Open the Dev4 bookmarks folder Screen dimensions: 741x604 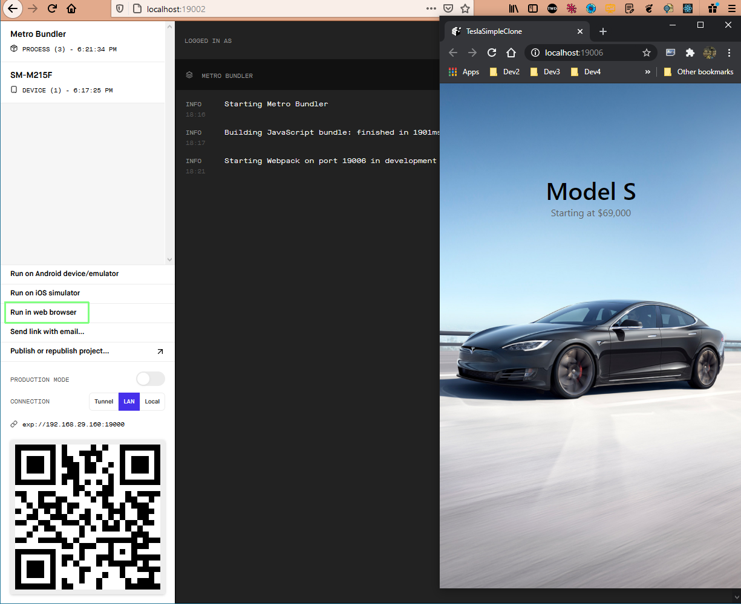tap(586, 72)
